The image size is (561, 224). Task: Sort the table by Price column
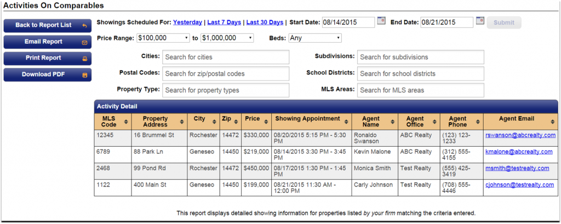(x=266, y=122)
